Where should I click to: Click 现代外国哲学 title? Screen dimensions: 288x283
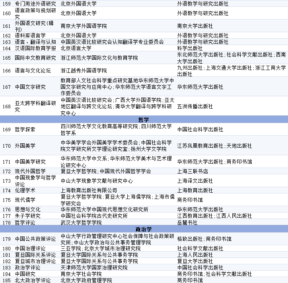[x=30, y=171]
